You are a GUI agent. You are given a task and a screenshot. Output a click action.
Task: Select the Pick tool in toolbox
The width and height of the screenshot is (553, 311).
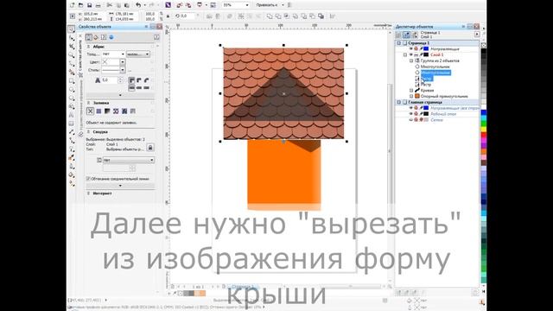[71, 29]
